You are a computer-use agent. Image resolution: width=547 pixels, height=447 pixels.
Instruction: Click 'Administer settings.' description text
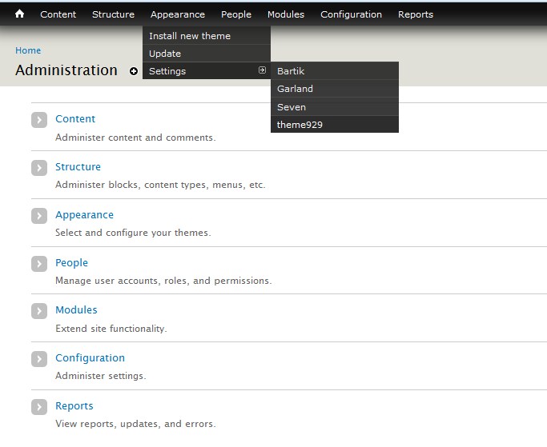click(100, 376)
